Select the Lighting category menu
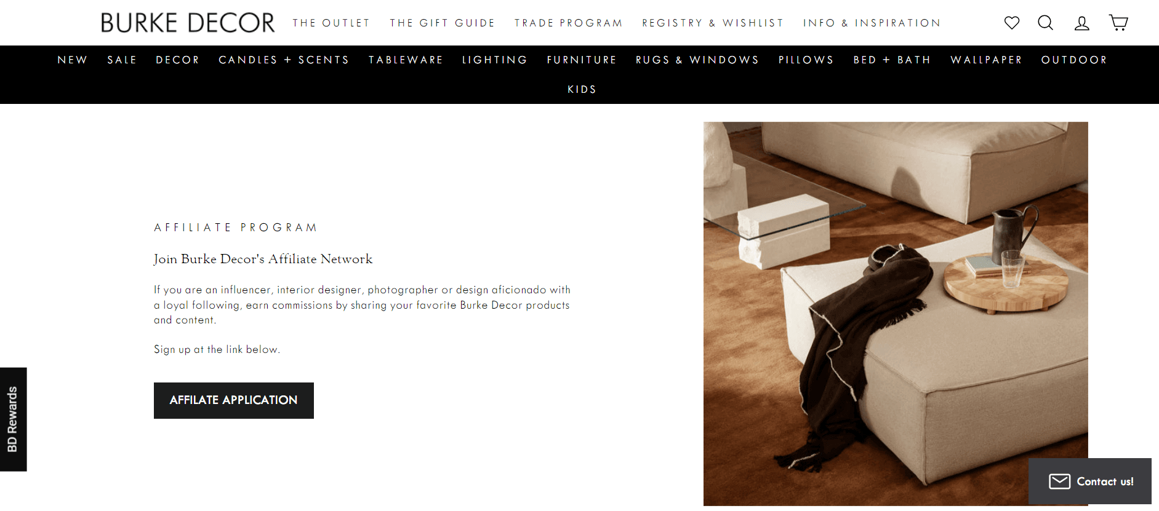Screen dimensions: 1159x511 (x=495, y=60)
